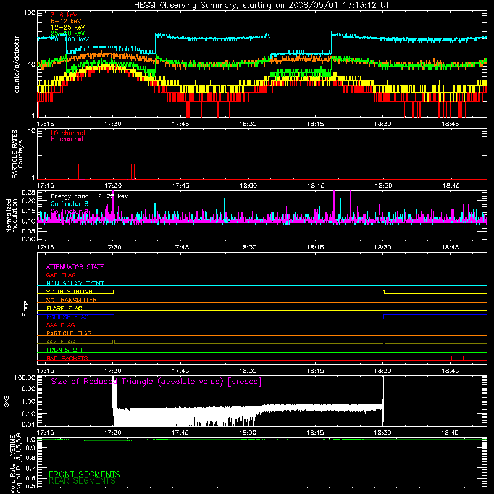
Task: Click the 17:30 tick label under the particle rates panel
Action: tap(113, 186)
